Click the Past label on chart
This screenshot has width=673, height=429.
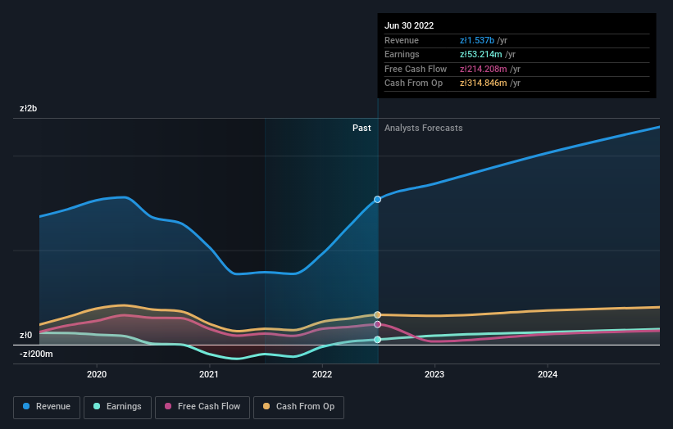362,129
